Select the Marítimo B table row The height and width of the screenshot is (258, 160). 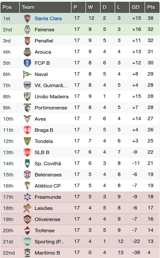[80, 252]
